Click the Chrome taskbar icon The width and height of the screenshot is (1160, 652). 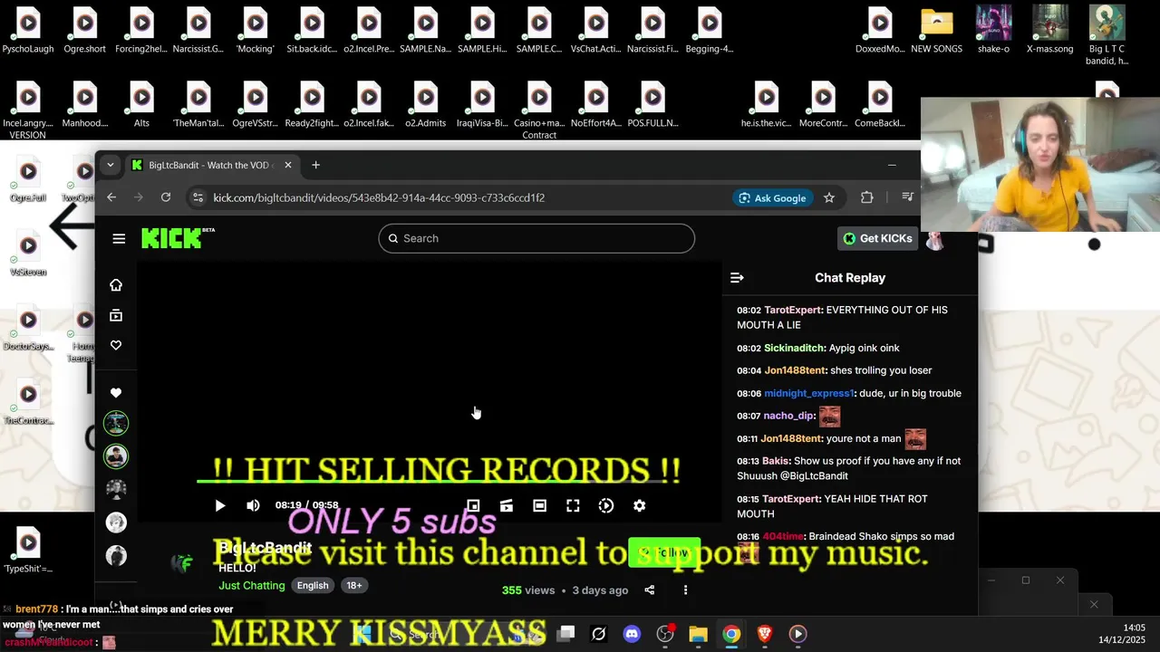731,634
